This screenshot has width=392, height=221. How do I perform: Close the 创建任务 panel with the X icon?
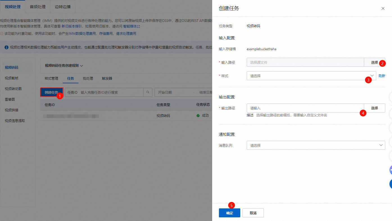[383, 8]
